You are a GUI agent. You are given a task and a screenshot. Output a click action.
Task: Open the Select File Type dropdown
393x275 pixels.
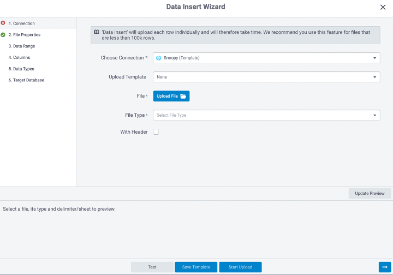click(267, 115)
